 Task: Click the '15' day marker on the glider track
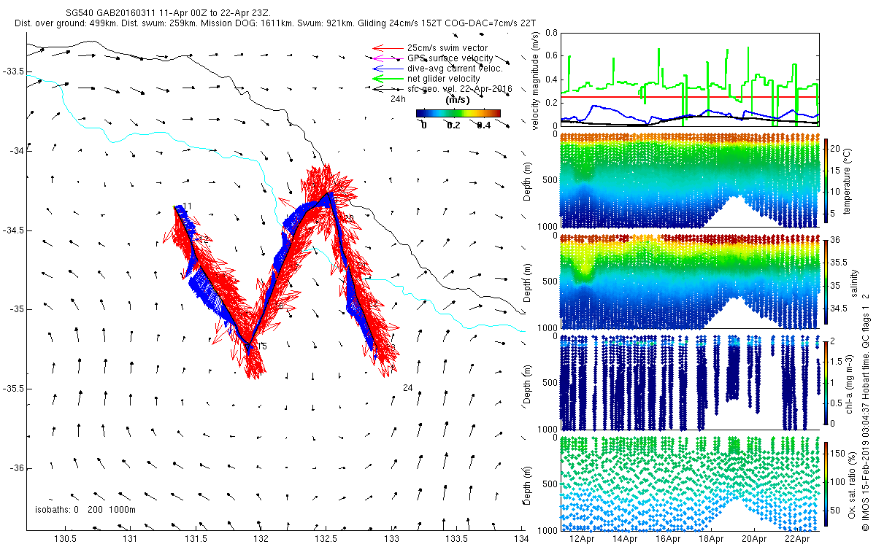pyautogui.click(x=262, y=346)
